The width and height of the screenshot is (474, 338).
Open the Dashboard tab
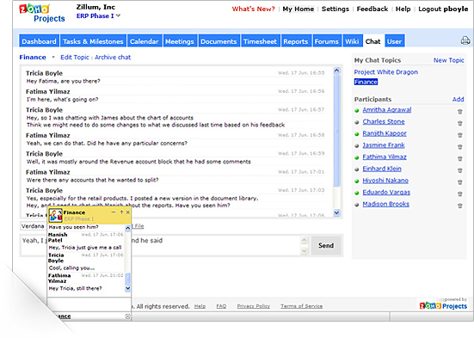pos(39,41)
